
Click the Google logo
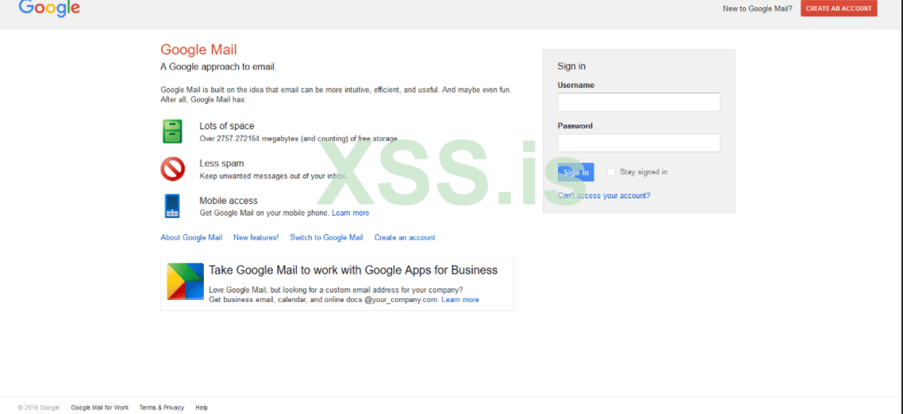click(x=49, y=8)
